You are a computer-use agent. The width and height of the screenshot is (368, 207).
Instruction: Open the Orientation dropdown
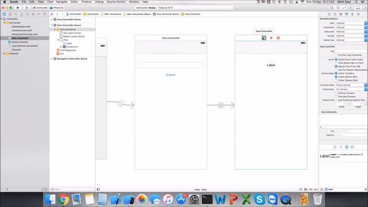[351, 28]
